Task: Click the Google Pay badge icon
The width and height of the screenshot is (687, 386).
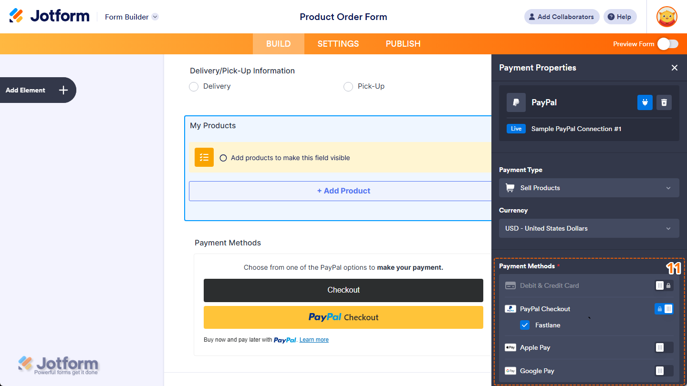Action: coord(510,371)
